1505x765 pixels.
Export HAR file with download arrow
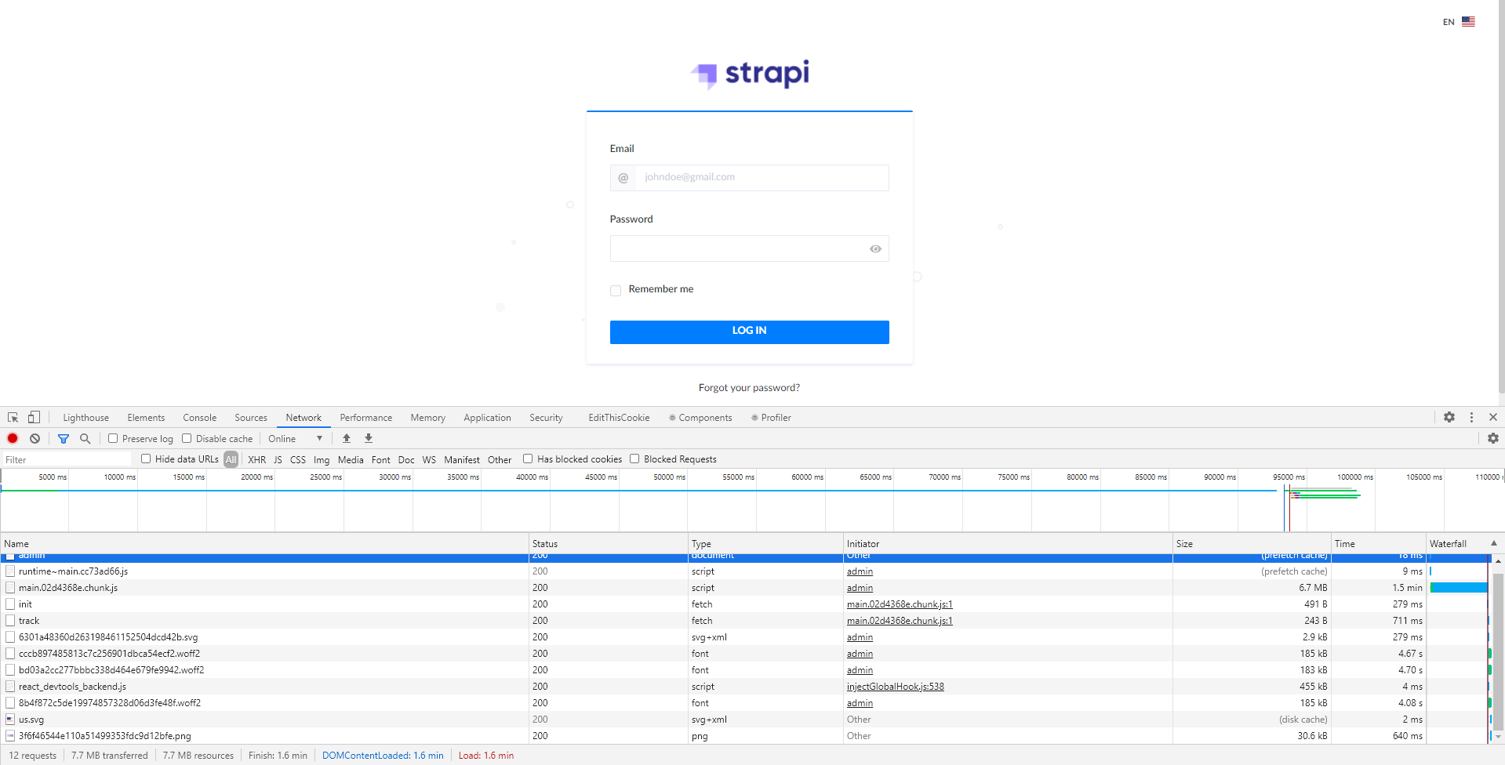tap(369, 439)
